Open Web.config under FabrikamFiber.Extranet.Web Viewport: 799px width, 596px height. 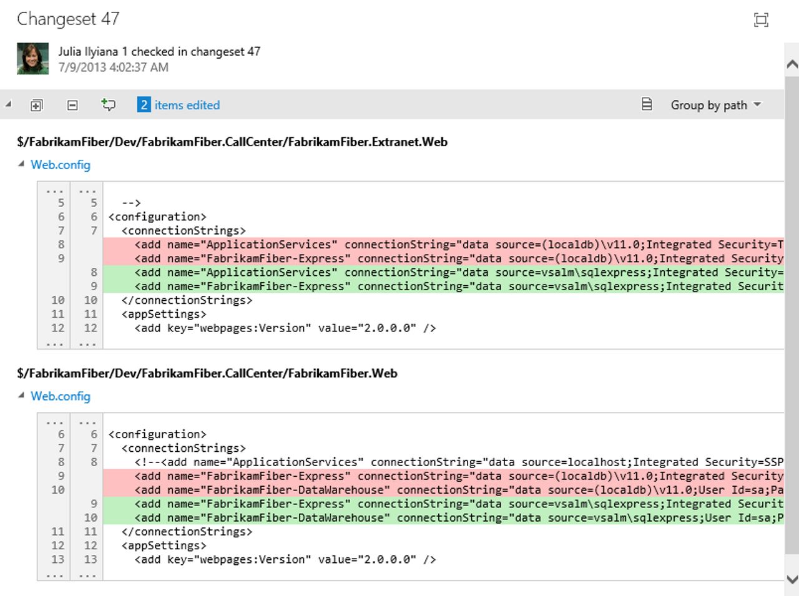[61, 165]
